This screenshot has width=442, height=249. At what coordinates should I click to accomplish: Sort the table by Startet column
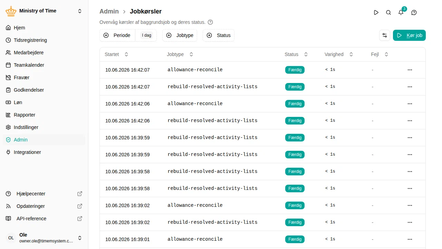pyautogui.click(x=116, y=54)
